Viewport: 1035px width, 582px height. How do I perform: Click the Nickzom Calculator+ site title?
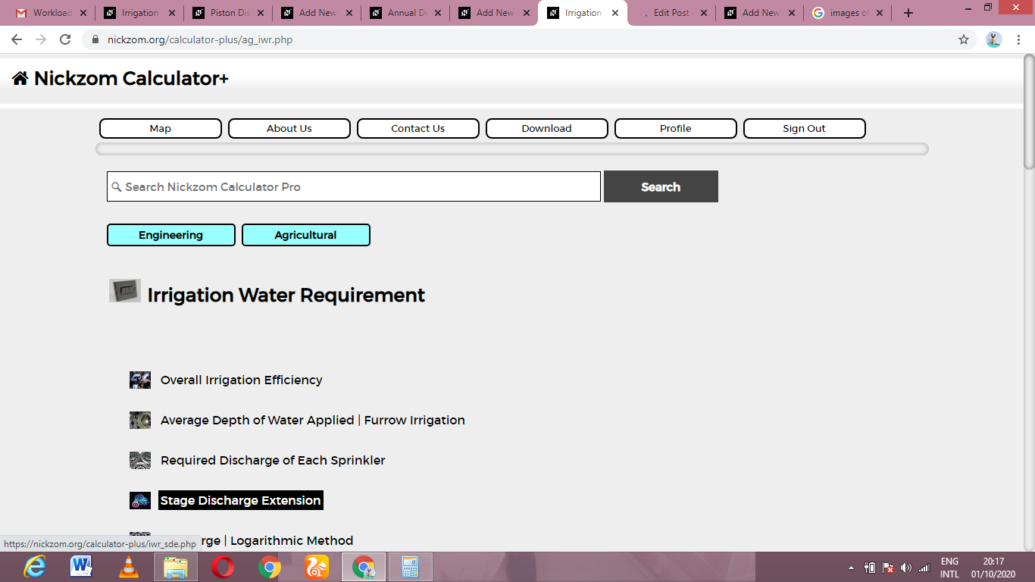coord(131,78)
